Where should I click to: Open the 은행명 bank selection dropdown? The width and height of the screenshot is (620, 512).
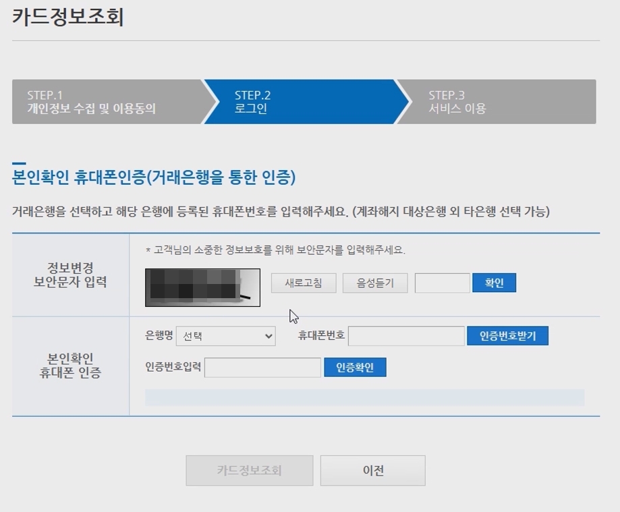tap(226, 336)
